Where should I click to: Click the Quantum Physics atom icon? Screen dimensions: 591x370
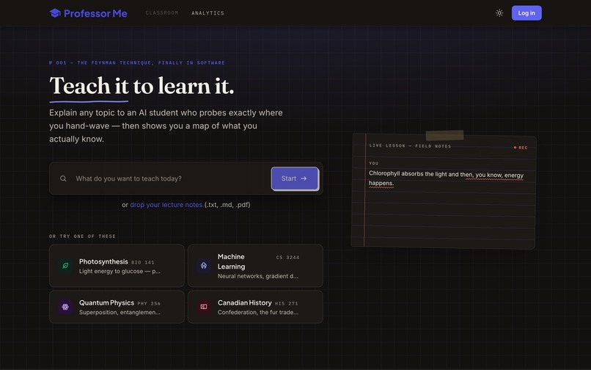pyautogui.click(x=65, y=307)
